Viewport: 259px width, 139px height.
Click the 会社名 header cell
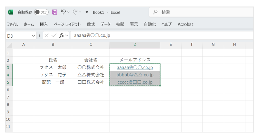point(91,60)
